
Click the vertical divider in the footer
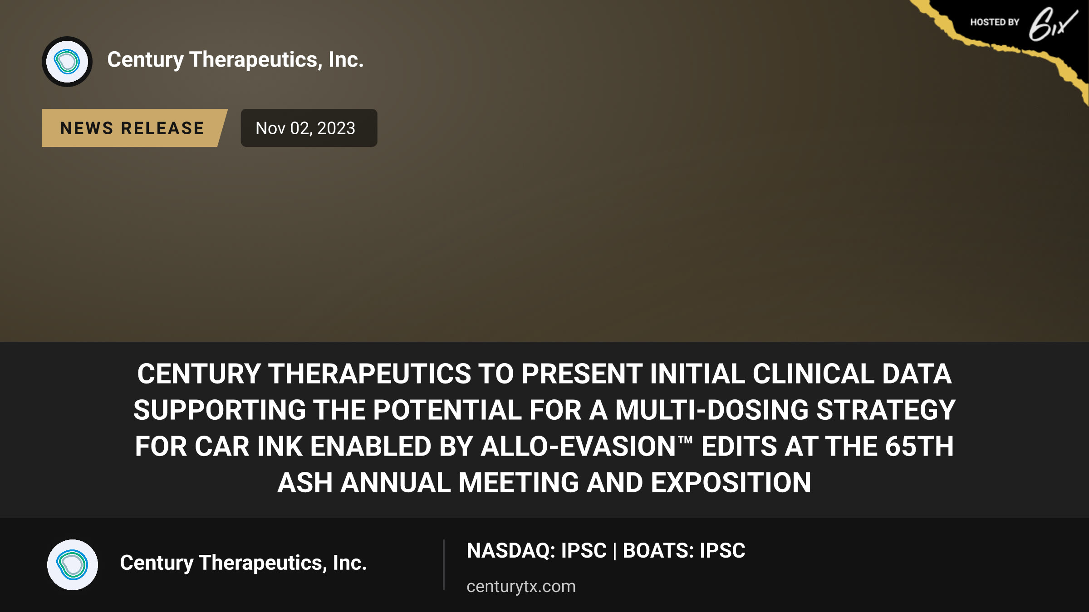point(444,565)
